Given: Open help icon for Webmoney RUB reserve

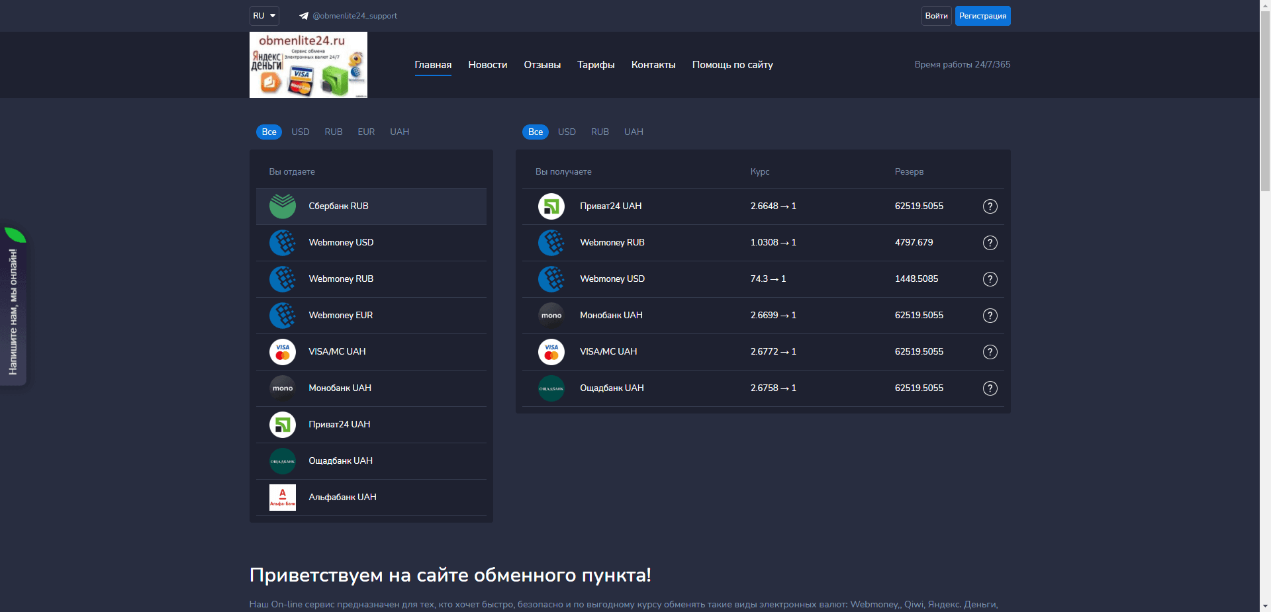Looking at the screenshot, I should click(990, 243).
